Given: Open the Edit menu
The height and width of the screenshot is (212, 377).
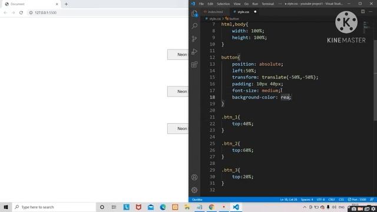Looking at the screenshot, I should [210, 4].
